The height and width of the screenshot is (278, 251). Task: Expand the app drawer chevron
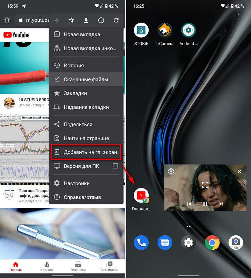(188, 226)
